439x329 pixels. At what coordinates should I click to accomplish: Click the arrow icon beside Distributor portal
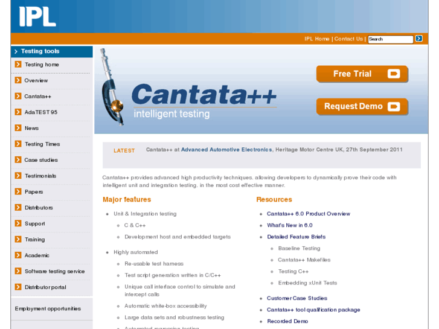[x=18, y=287]
